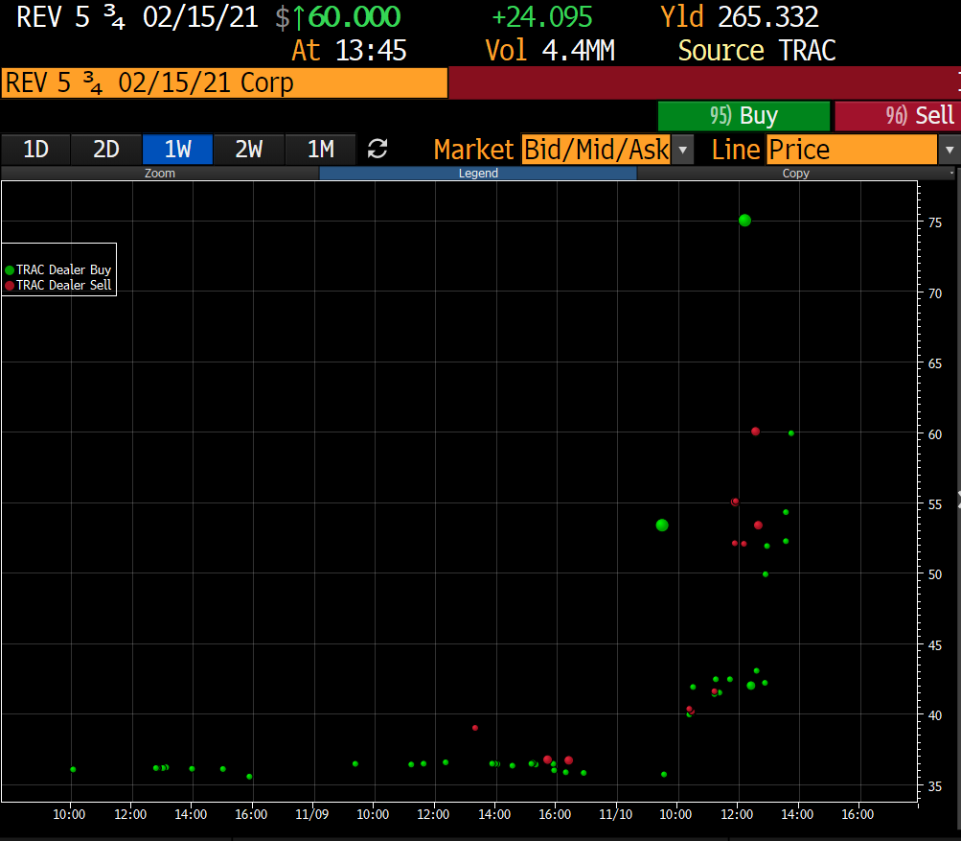Toggle TRAC Dealer Buy in the legend
Screen dimensions: 961x841
coord(57,269)
